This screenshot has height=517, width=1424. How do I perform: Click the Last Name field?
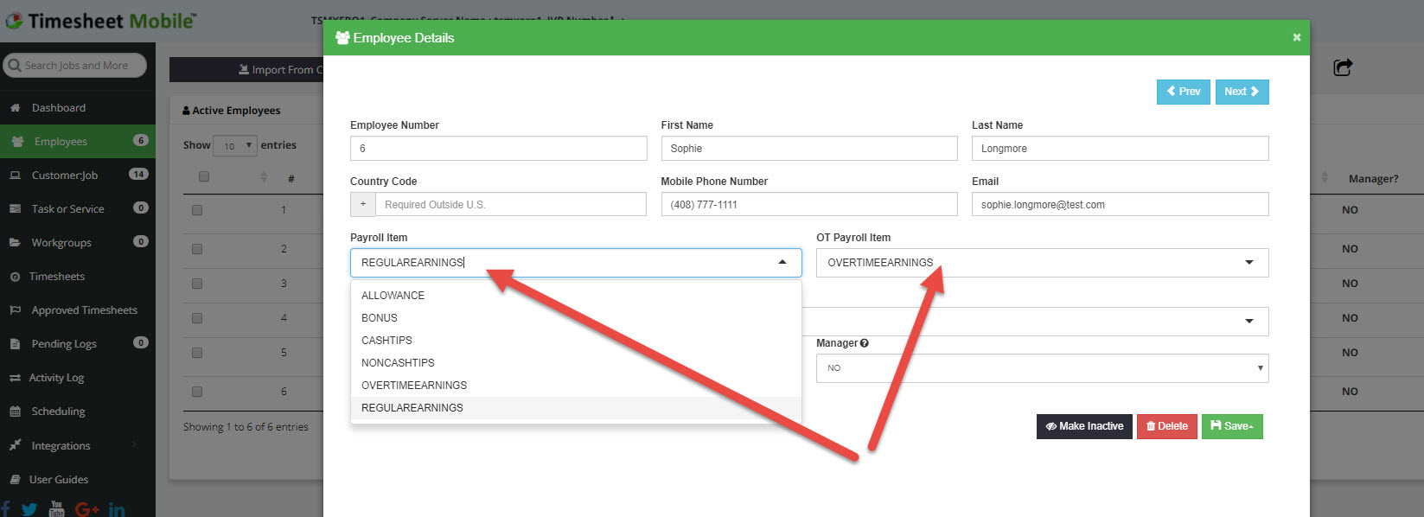(x=1121, y=149)
